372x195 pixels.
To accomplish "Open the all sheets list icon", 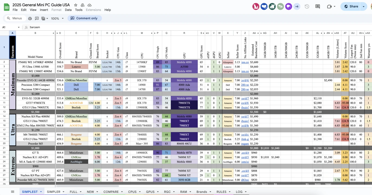I will (12, 192).
